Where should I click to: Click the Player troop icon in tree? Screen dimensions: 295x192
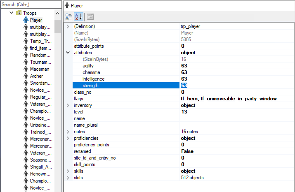(26, 20)
